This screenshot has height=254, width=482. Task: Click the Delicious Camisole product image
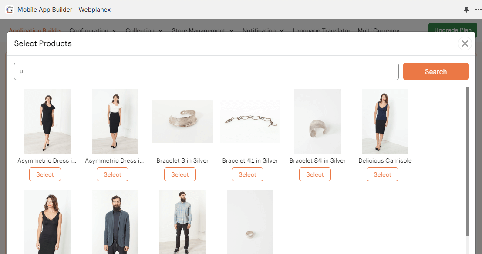pyautogui.click(x=385, y=121)
